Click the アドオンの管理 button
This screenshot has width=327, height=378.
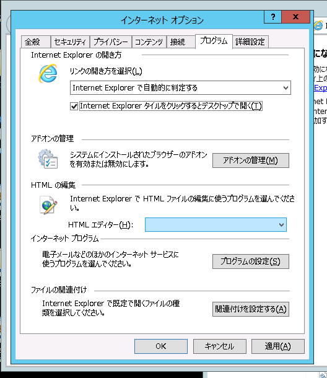[251, 160]
